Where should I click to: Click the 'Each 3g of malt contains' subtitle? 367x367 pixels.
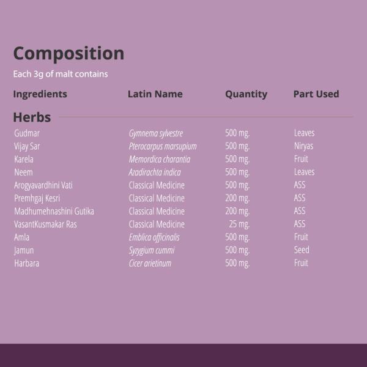coord(61,74)
